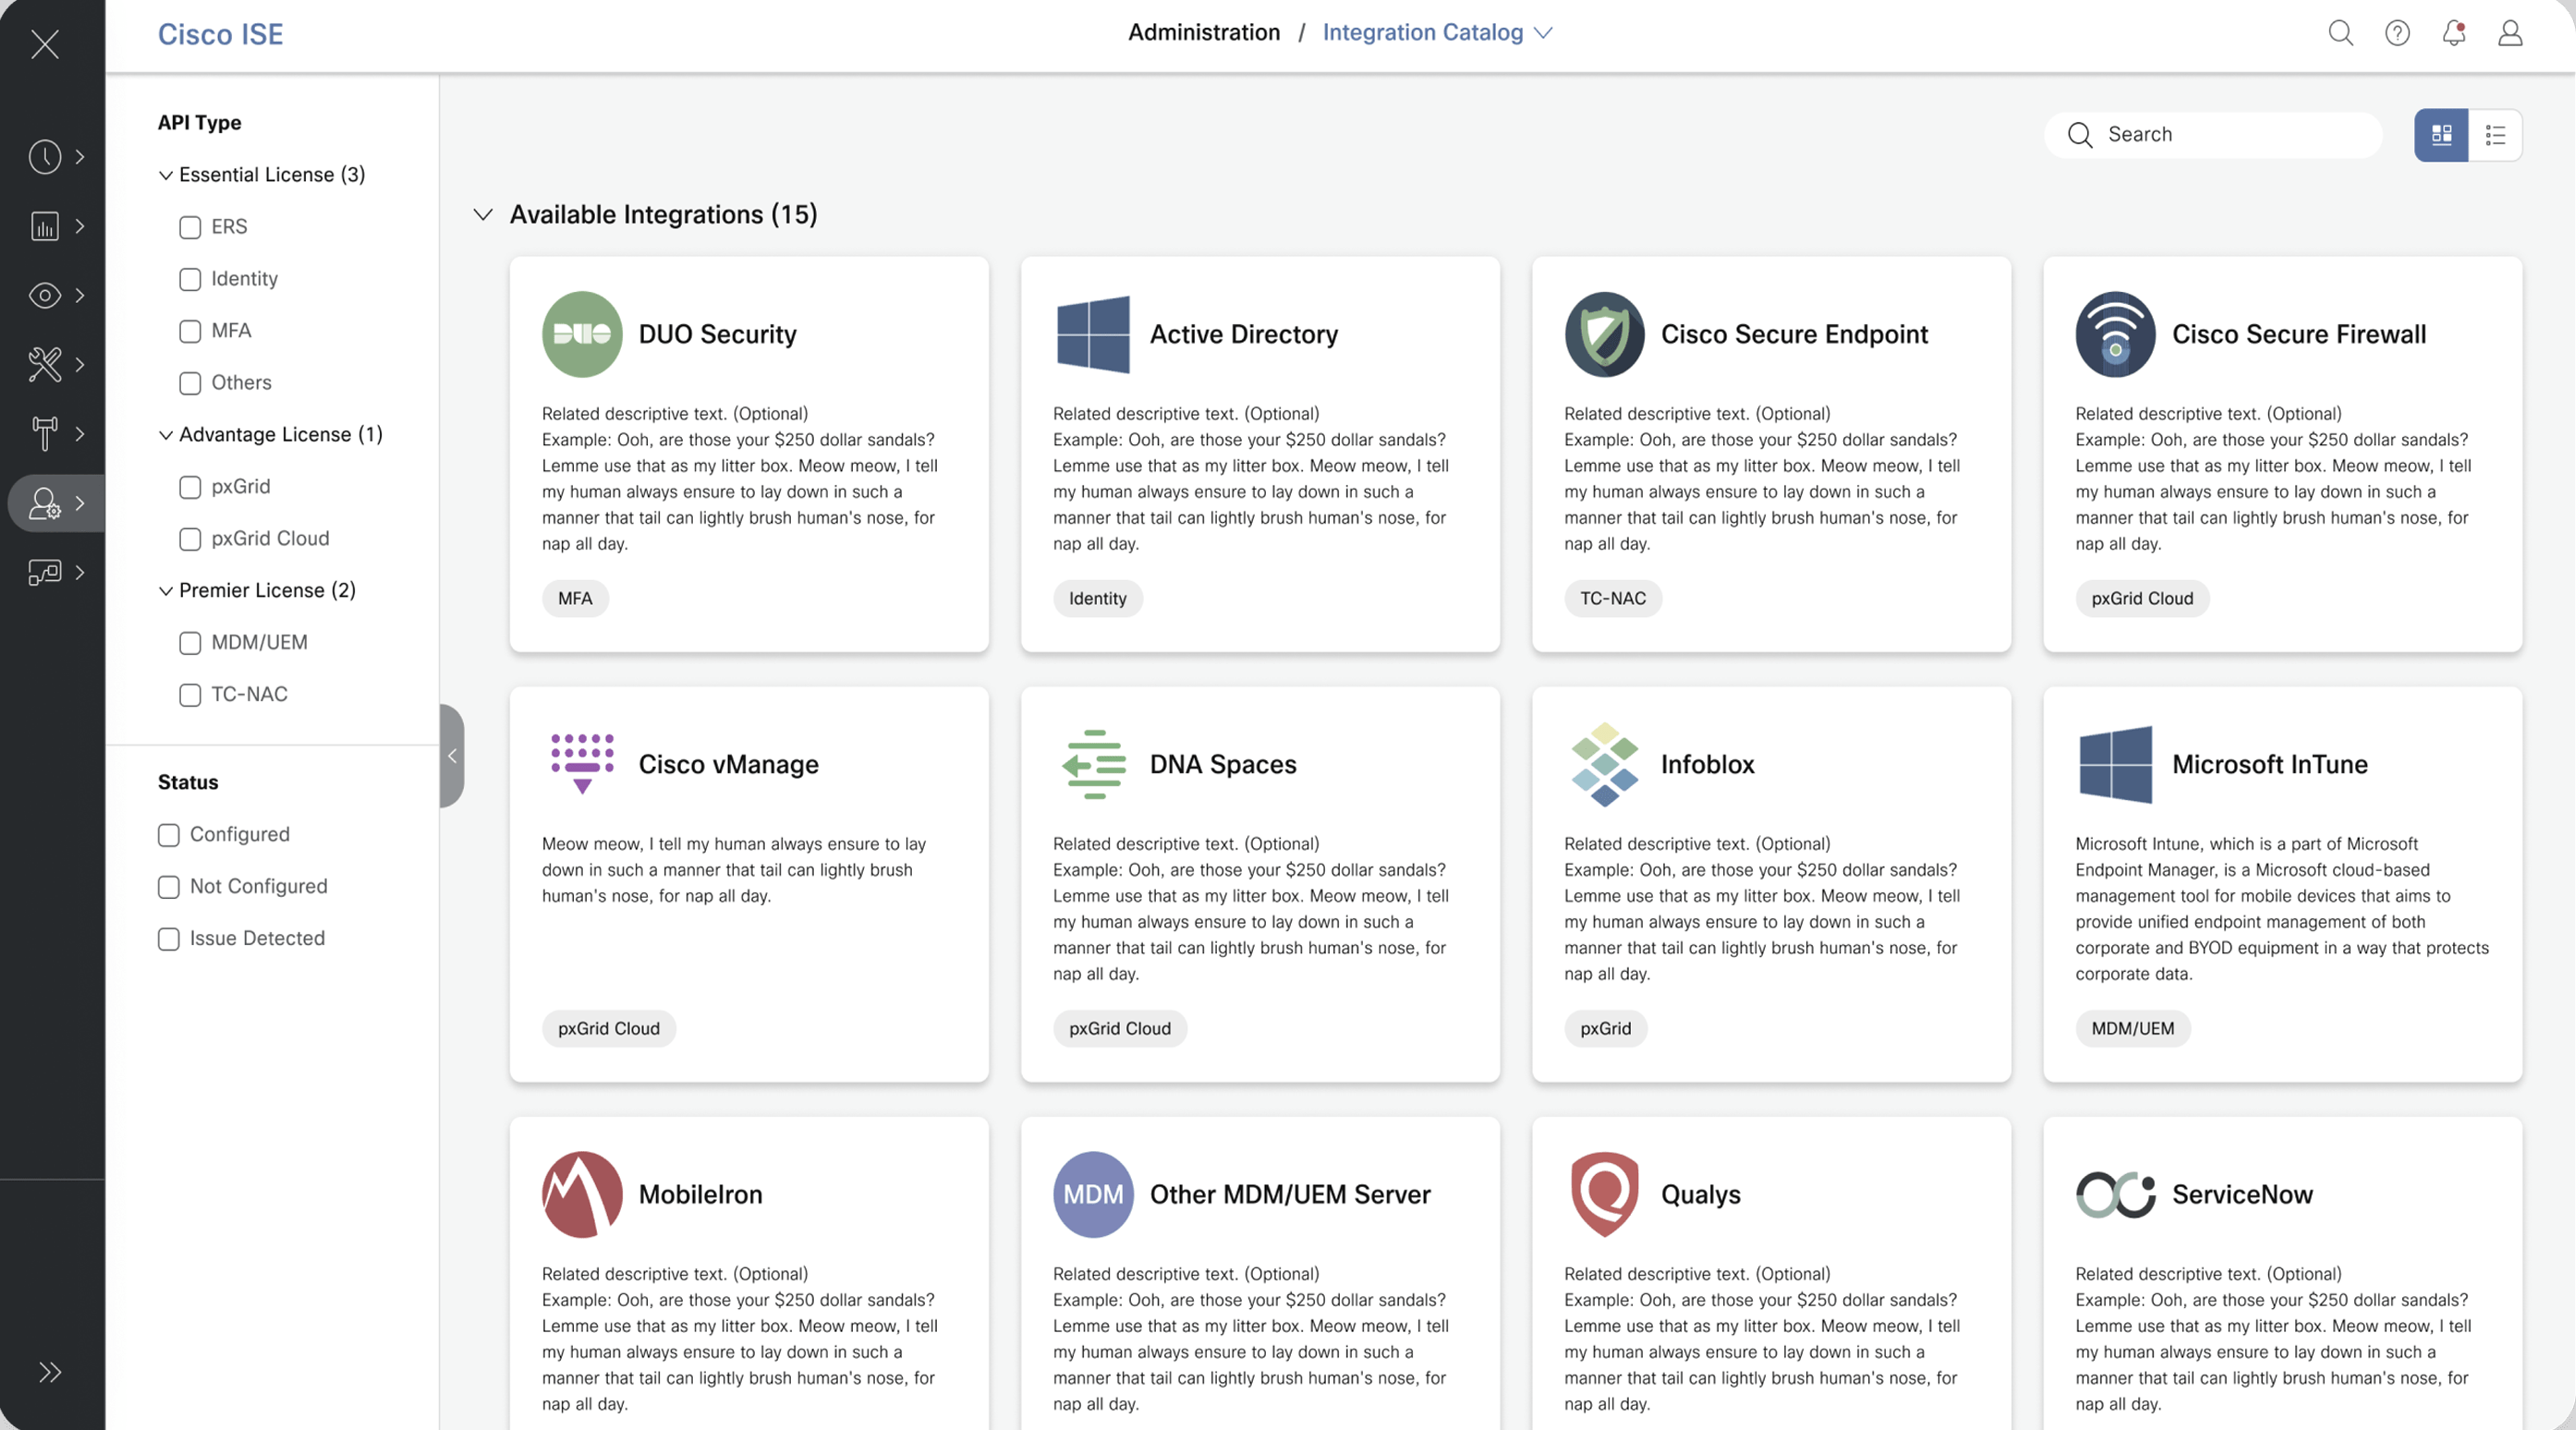
Task: Check the Identity filter checkbox
Action: point(190,279)
